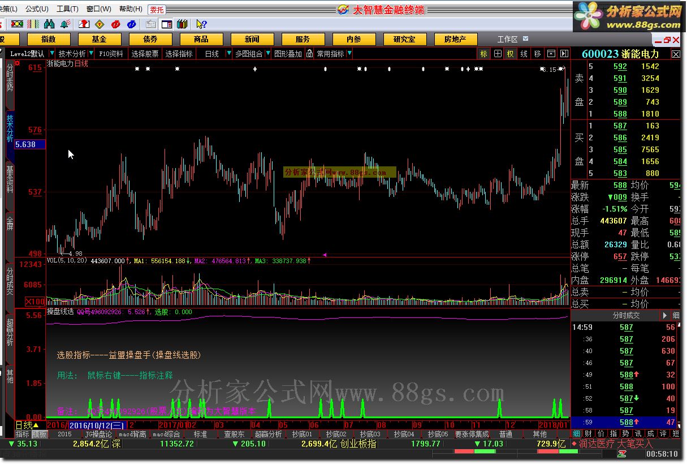Open the F10资料 tab
This screenshot has height=464, width=687.
111,54
